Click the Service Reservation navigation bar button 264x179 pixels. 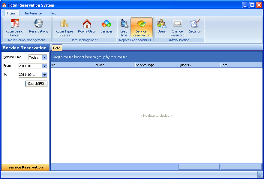tap(25, 167)
